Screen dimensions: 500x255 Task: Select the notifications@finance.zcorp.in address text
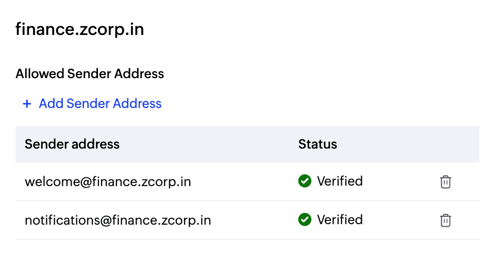pyautogui.click(x=118, y=221)
